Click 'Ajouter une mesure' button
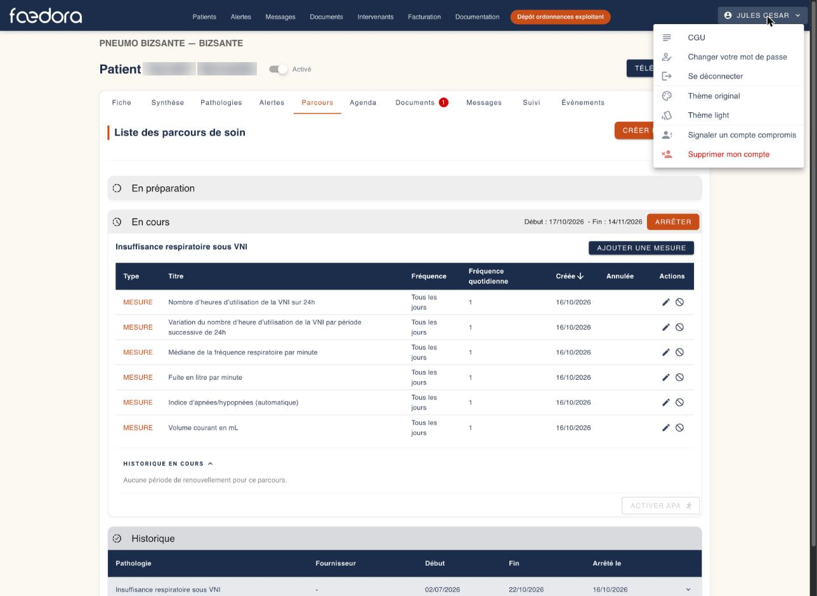 tap(641, 248)
